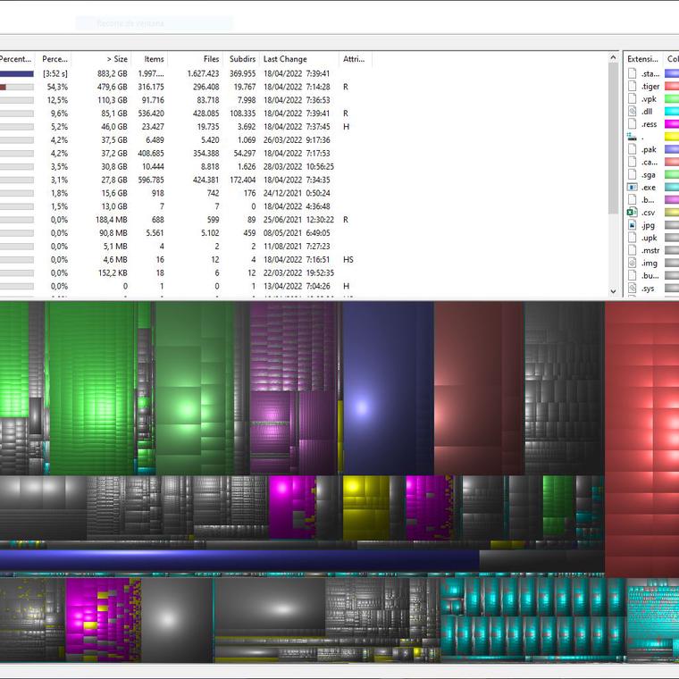This screenshot has width=679, height=679.
Task: Sort by Last Change column header
Action: click(x=284, y=59)
